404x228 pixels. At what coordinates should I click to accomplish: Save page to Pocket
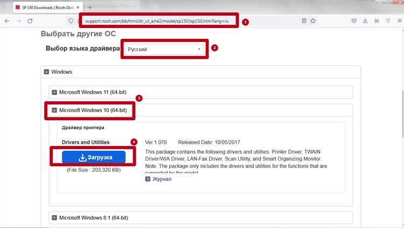click(353, 21)
